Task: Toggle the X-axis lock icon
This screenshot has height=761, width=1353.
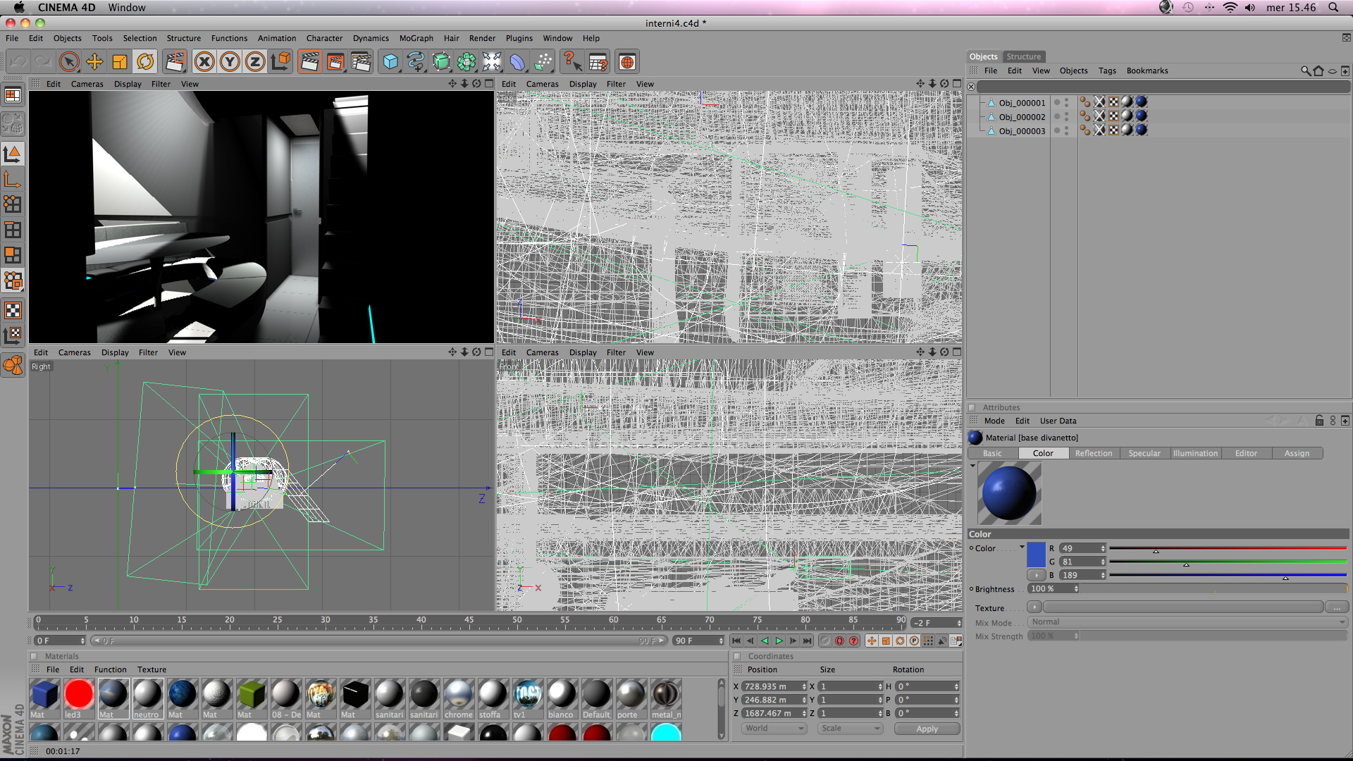Action: [x=204, y=63]
